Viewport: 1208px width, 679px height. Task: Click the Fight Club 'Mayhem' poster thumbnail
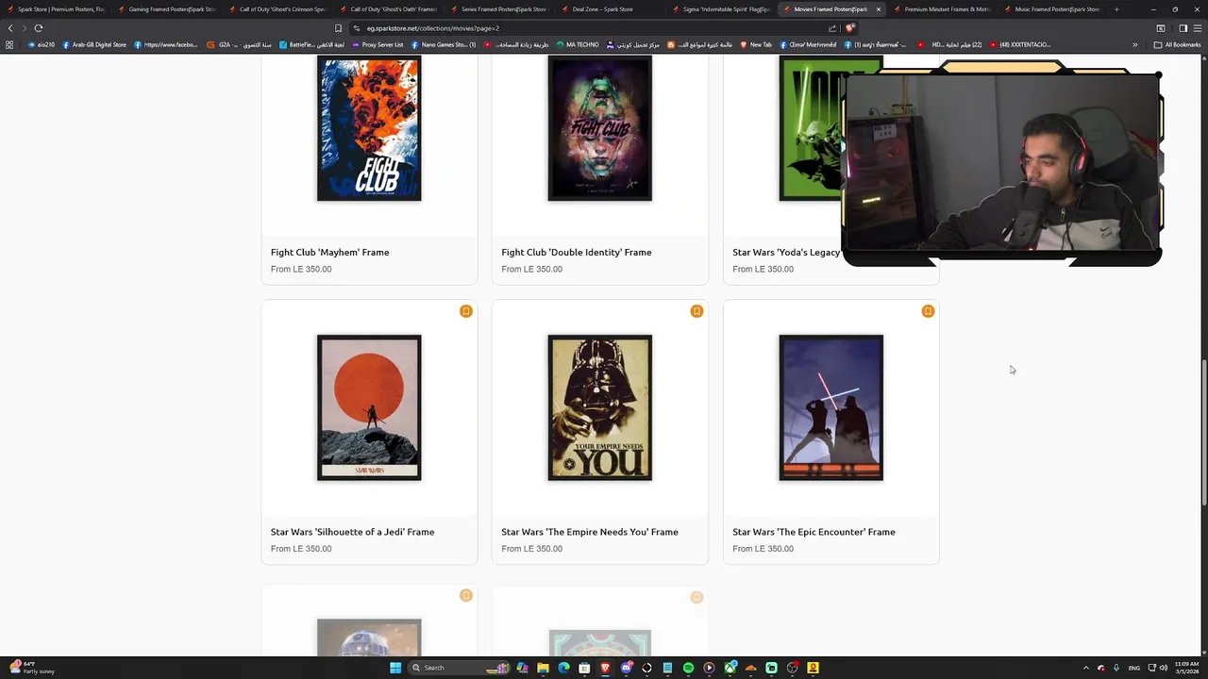(x=369, y=128)
